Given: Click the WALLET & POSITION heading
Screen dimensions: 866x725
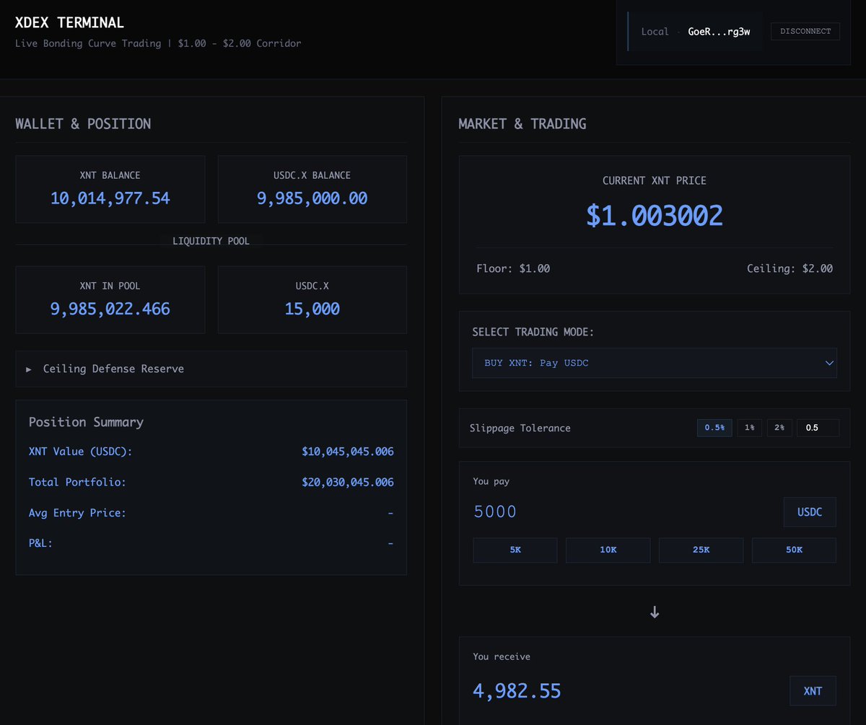Looking at the screenshot, I should coord(83,123).
